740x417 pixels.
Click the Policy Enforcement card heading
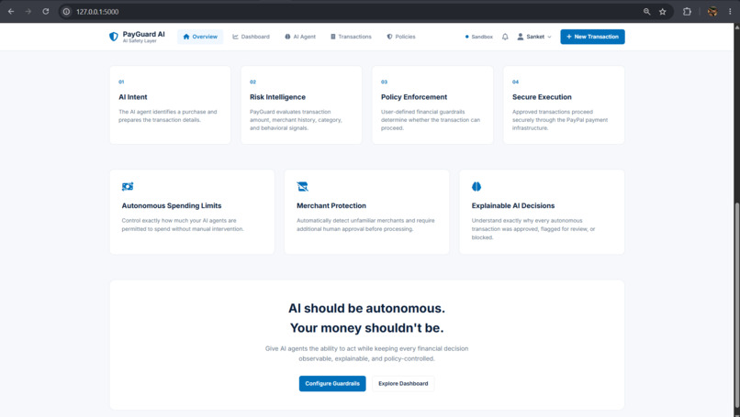coord(414,97)
